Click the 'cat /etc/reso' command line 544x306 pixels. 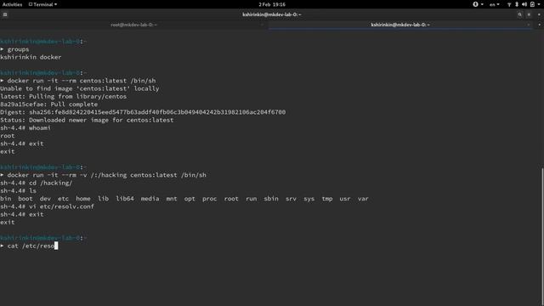click(x=29, y=246)
